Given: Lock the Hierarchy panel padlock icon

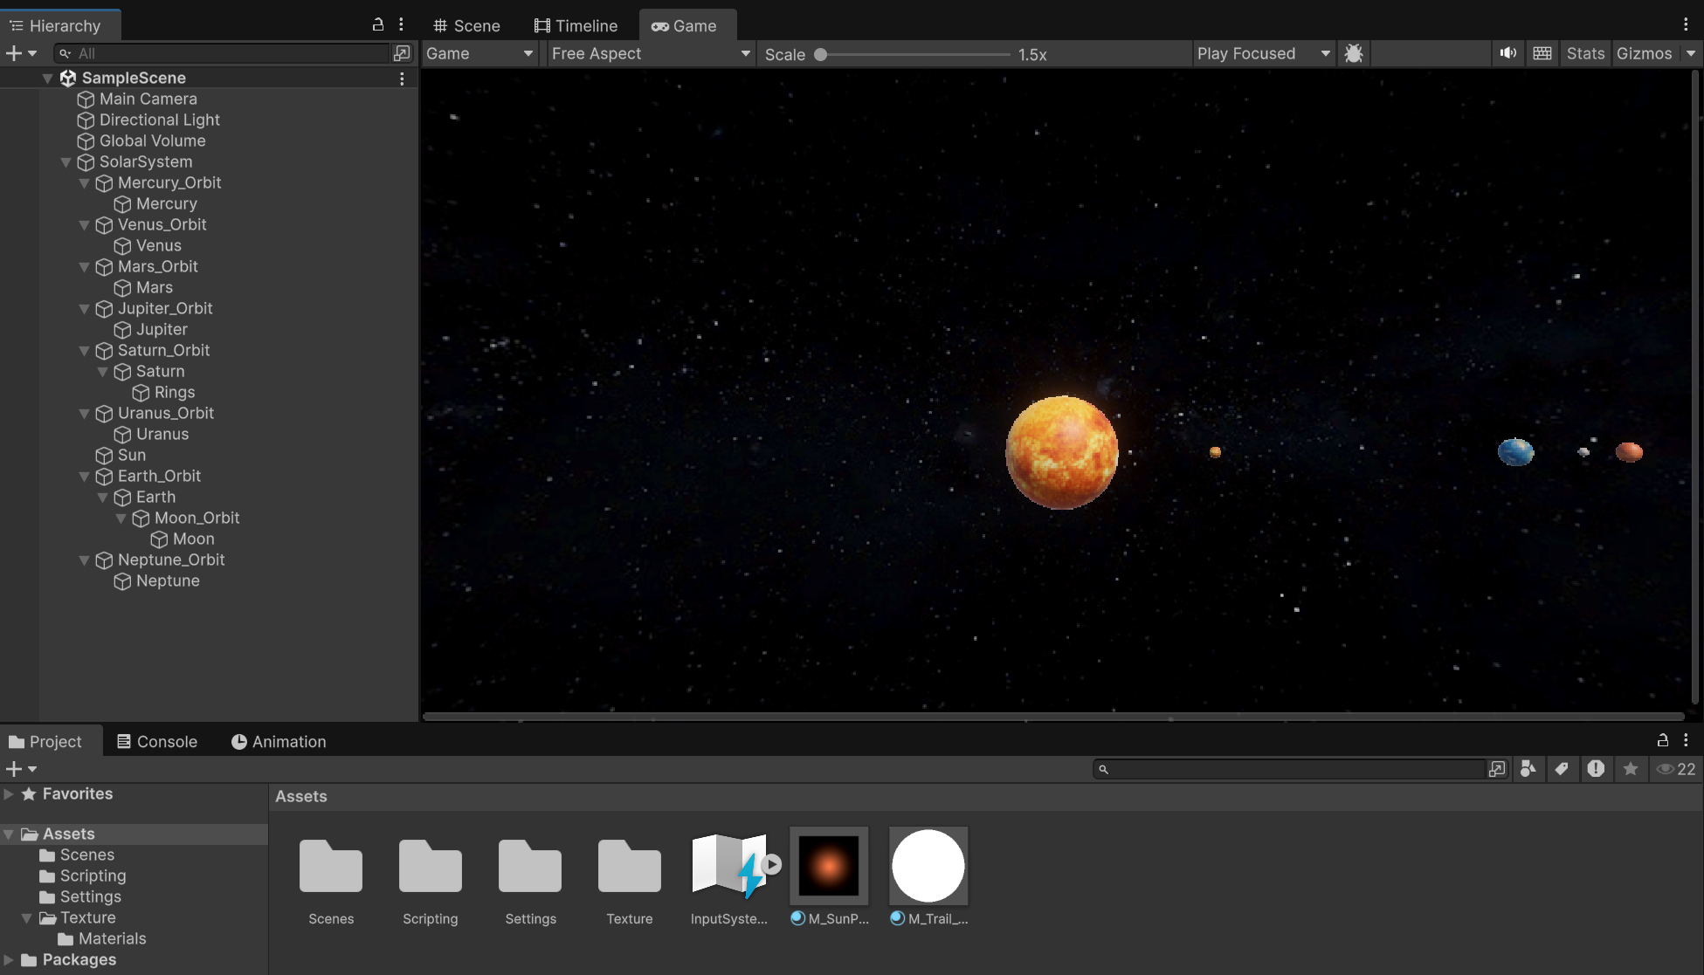Looking at the screenshot, I should coord(378,24).
